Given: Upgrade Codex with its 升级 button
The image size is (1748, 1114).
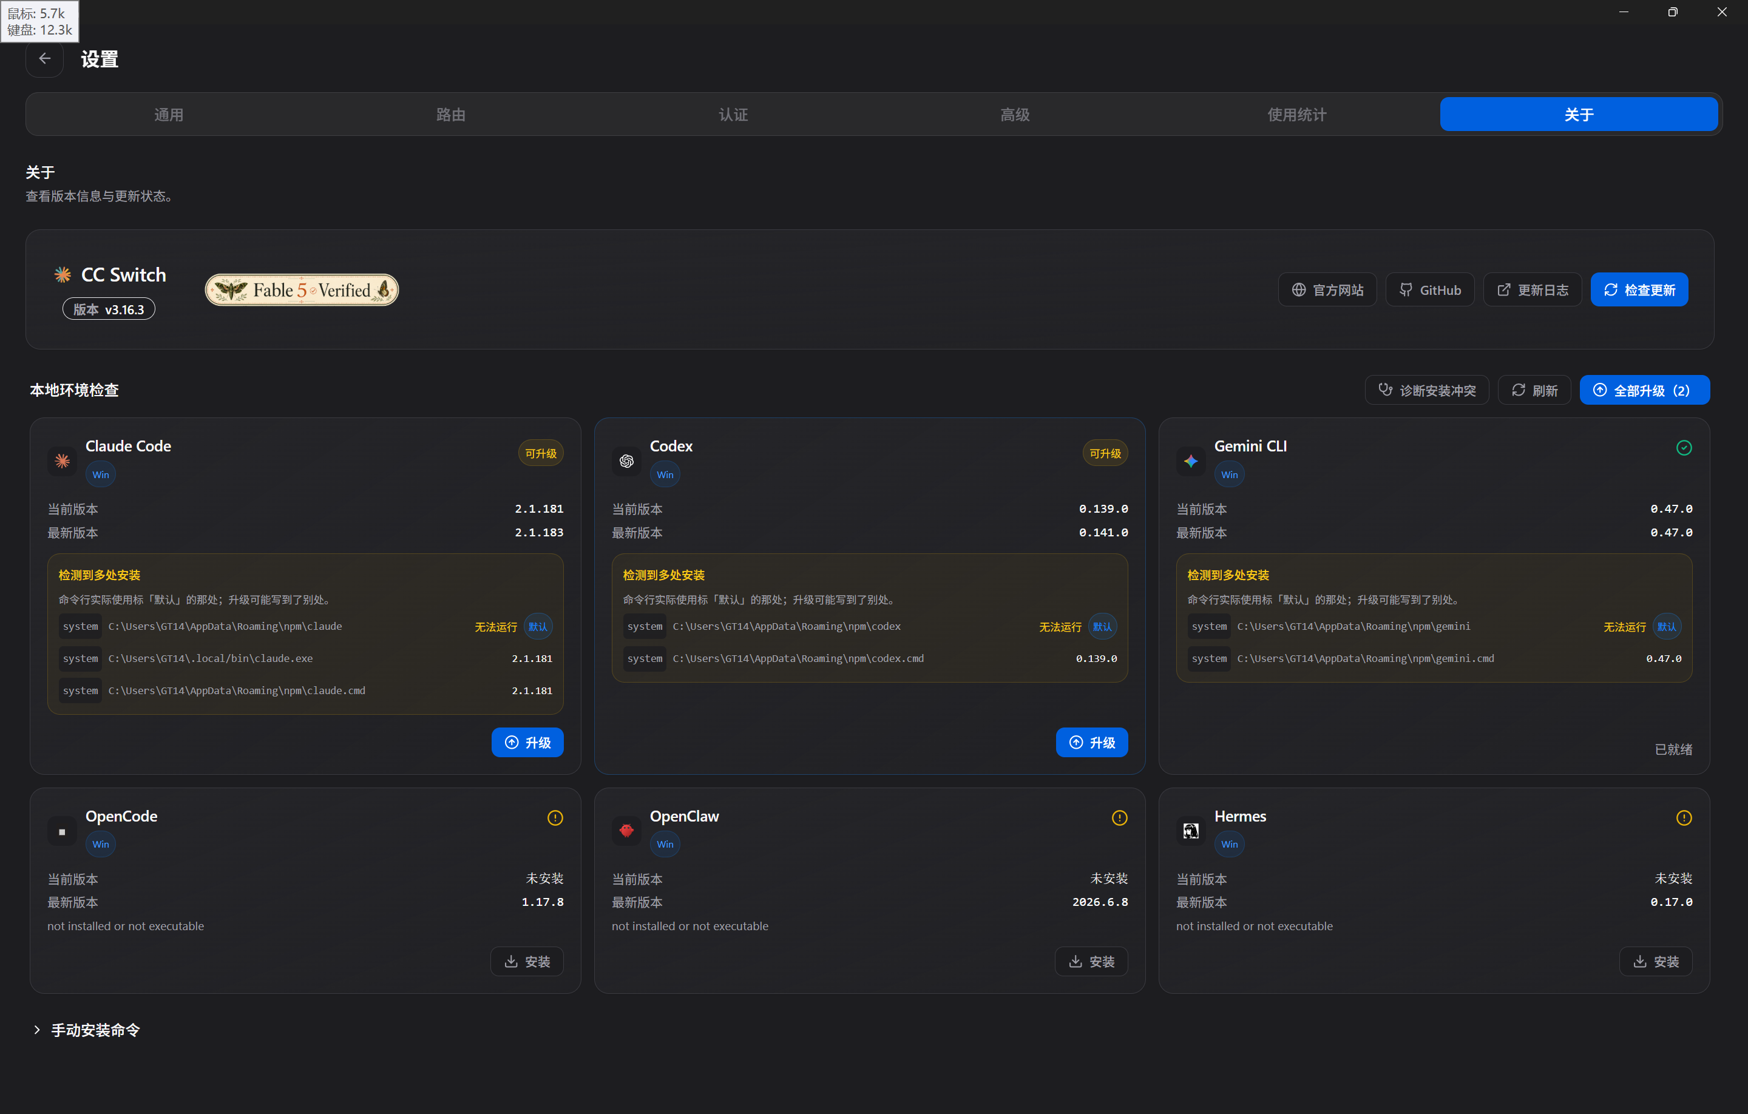Looking at the screenshot, I should pyautogui.click(x=1092, y=741).
